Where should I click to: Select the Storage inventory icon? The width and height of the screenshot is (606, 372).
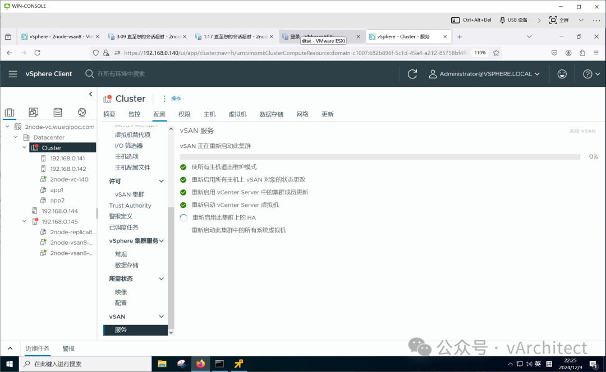pyautogui.click(x=58, y=112)
